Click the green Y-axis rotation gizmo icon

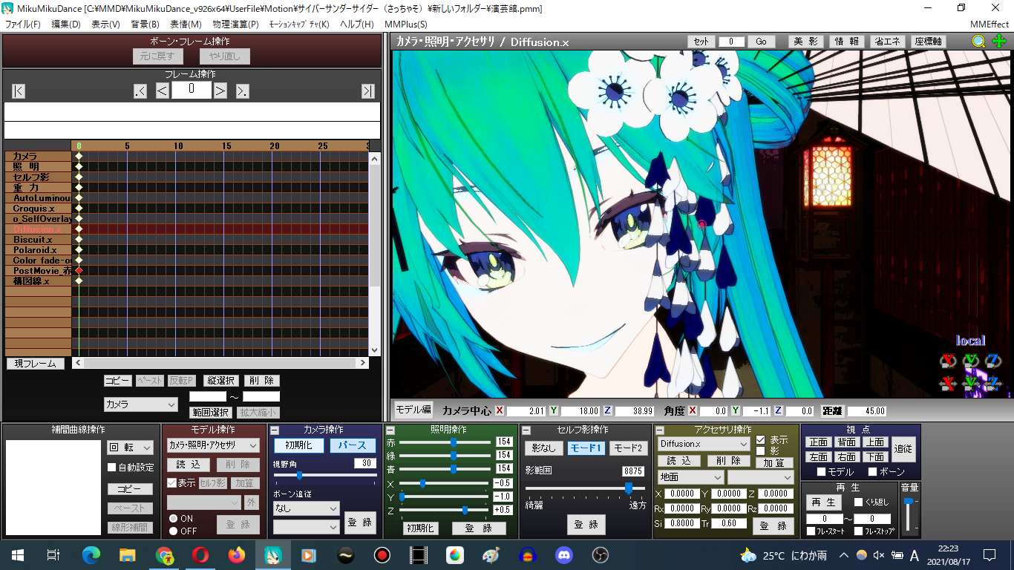coord(971,361)
